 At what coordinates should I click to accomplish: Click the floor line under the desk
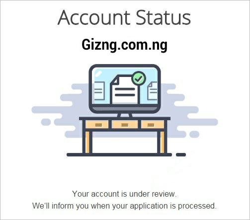[x=119, y=155]
